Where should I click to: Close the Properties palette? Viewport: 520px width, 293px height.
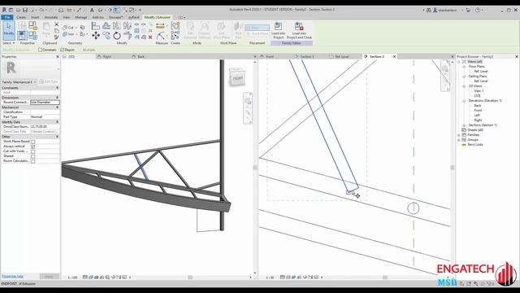tap(58, 56)
